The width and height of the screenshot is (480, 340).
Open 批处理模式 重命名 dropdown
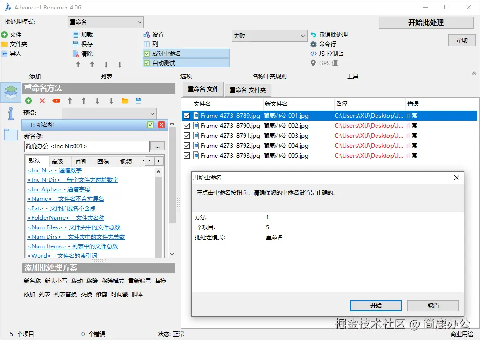105,22
